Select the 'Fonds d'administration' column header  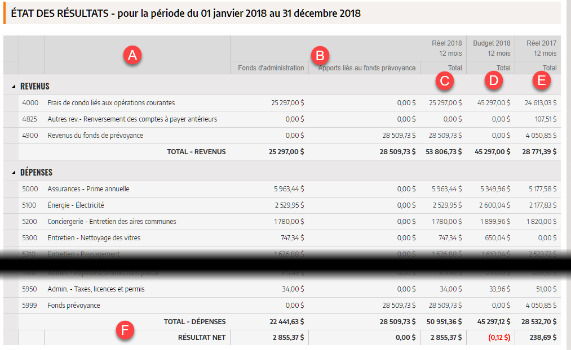pyautogui.click(x=271, y=68)
